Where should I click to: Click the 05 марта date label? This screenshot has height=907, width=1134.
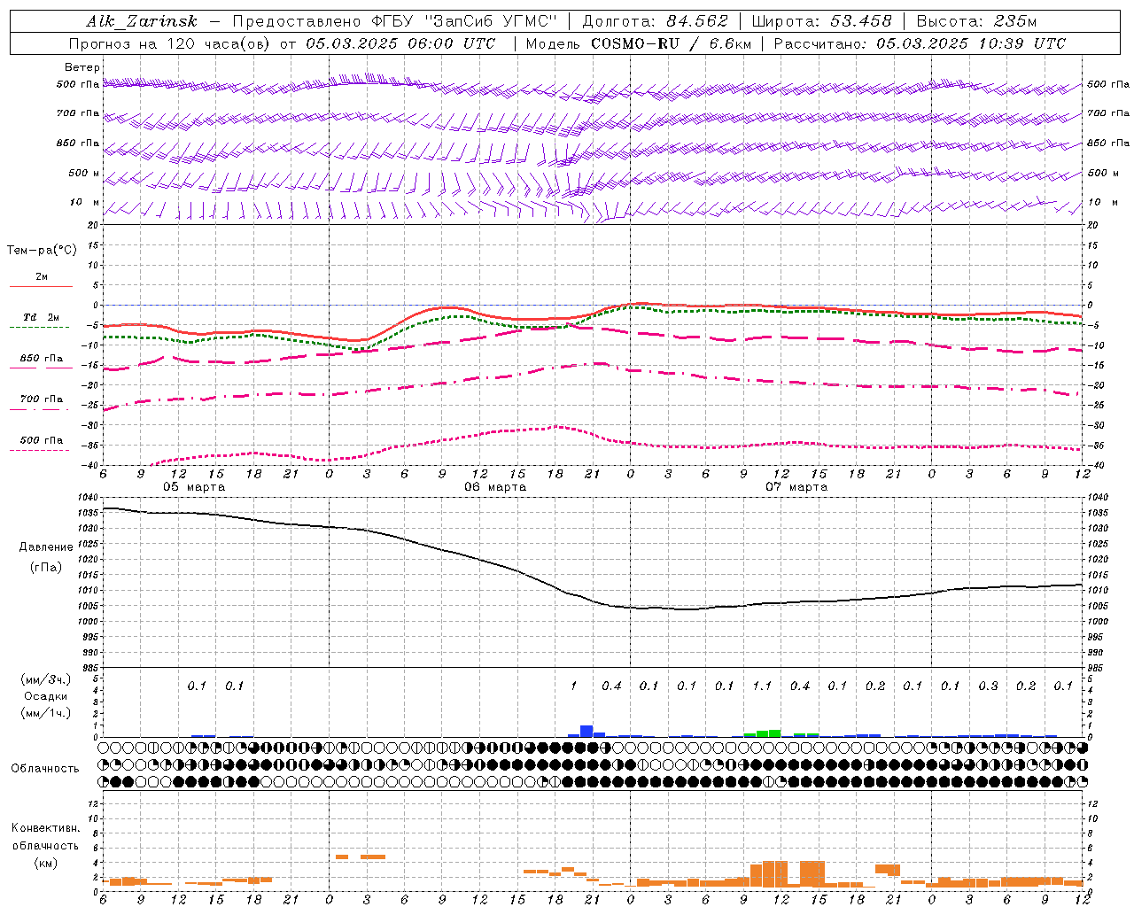coord(194,486)
